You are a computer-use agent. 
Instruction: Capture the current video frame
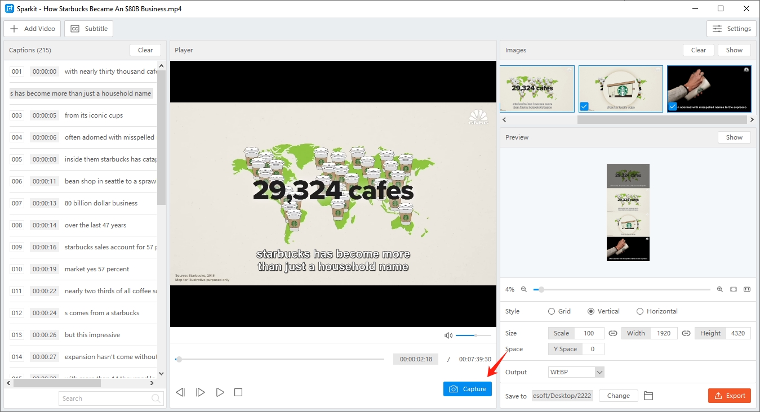point(467,388)
